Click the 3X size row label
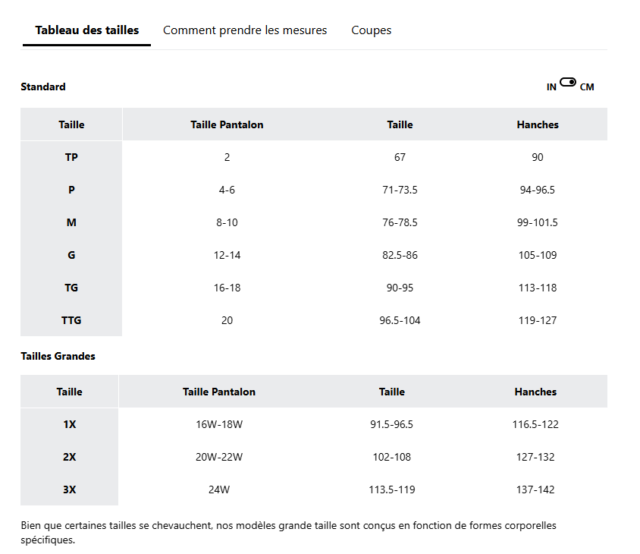 pyautogui.click(x=70, y=489)
